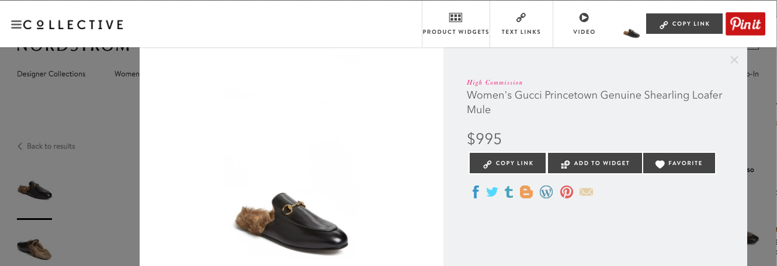Image resolution: width=777 pixels, height=266 pixels.
Task: Click the Copy Link button in the top bar
Action: (684, 24)
